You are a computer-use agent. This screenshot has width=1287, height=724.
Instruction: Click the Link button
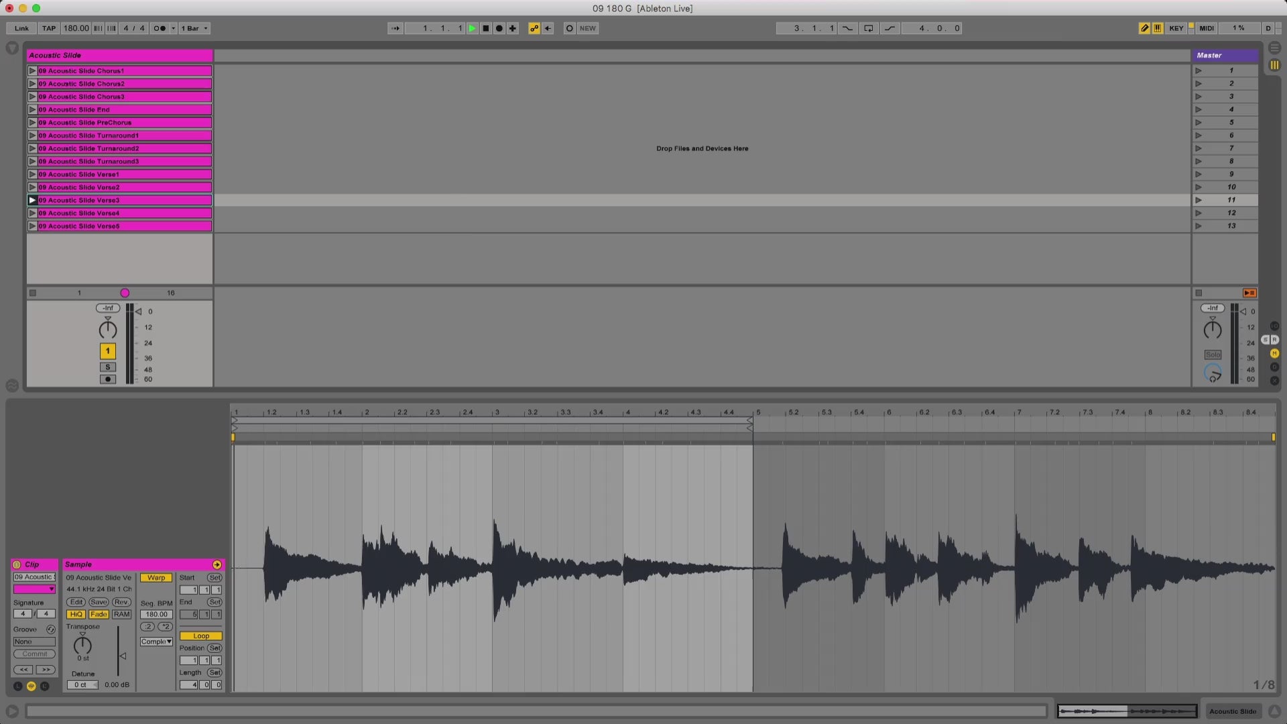[21, 28]
